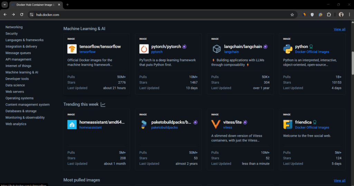354x186 pixels.
Task: Click verified publisher badge next to paketobuildpacks
Action: coord(195,122)
